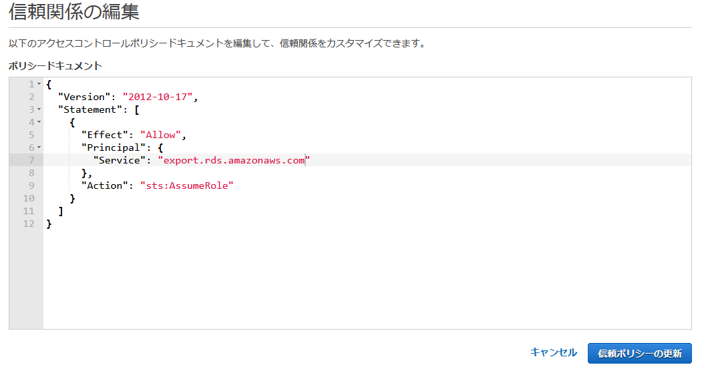The image size is (702, 371).
Task: Click on the "Allow" effect value
Action: (160, 135)
